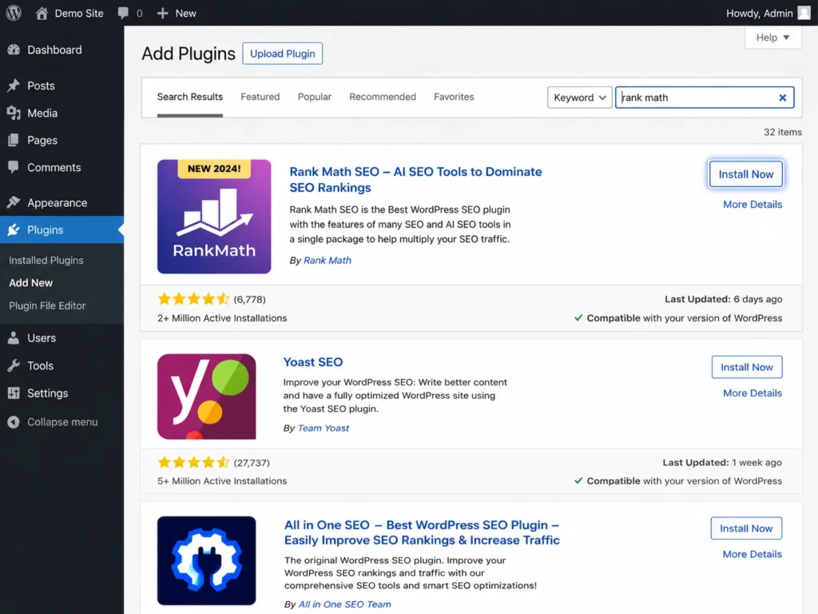The height and width of the screenshot is (614, 818).
Task: Click the Team Yoast author link
Action: coord(323,429)
